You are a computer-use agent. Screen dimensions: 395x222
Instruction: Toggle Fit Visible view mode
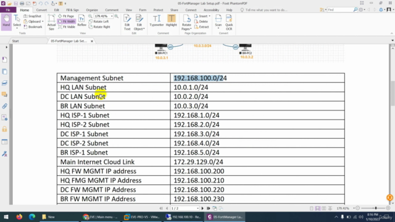point(67,27)
